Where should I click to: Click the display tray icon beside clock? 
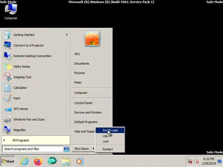point(220,161)
